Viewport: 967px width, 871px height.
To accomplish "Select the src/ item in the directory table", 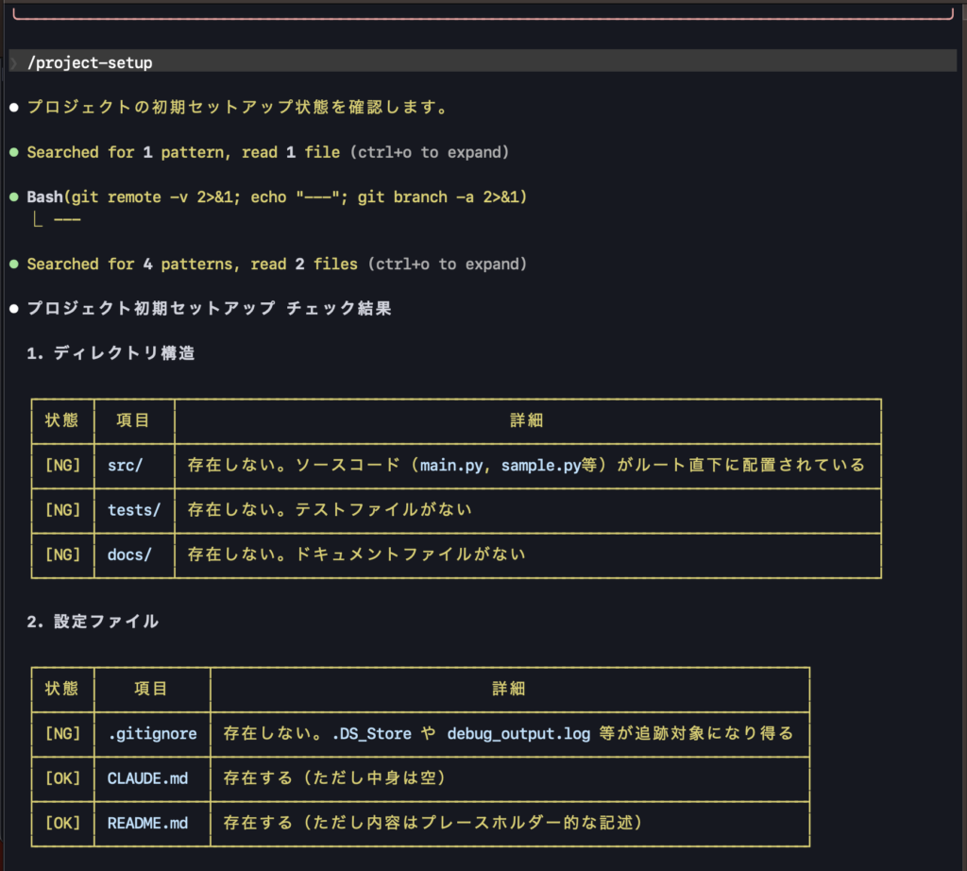I will [125, 465].
